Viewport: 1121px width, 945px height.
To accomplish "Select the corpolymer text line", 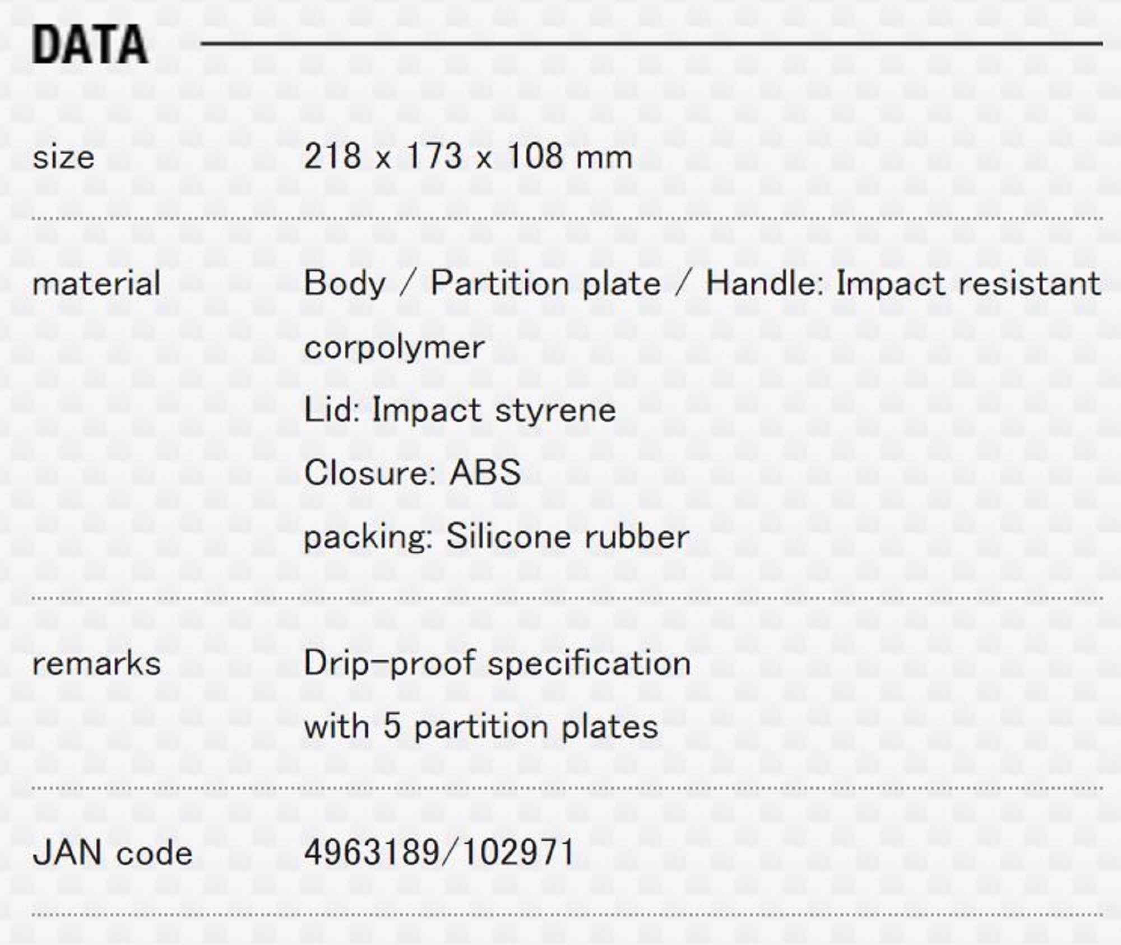I will click(x=394, y=347).
